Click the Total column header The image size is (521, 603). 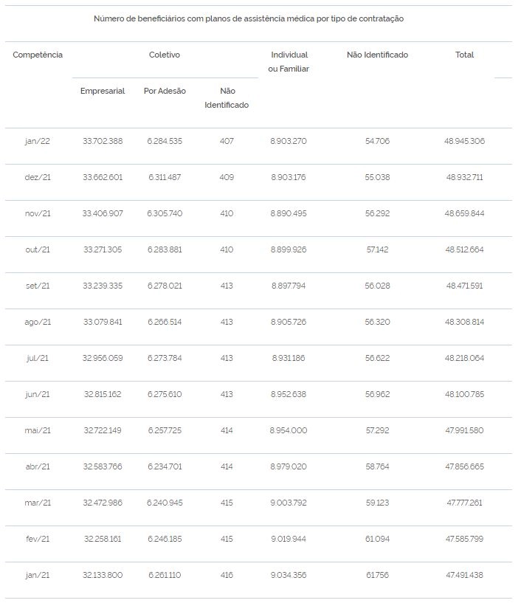coord(464,55)
